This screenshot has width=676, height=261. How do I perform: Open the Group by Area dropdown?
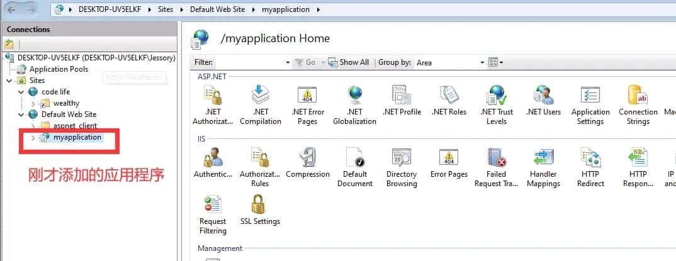(x=450, y=62)
